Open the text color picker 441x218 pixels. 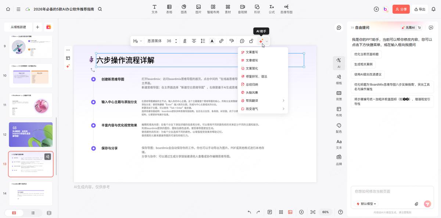click(x=212, y=41)
